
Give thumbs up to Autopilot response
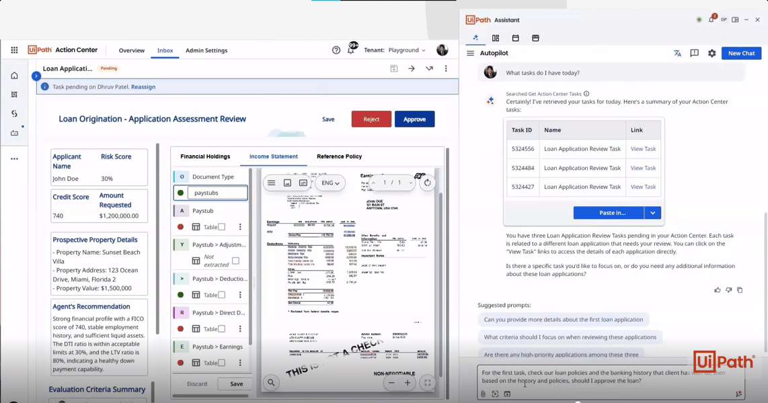pyautogui.click(x=718, y=290)
